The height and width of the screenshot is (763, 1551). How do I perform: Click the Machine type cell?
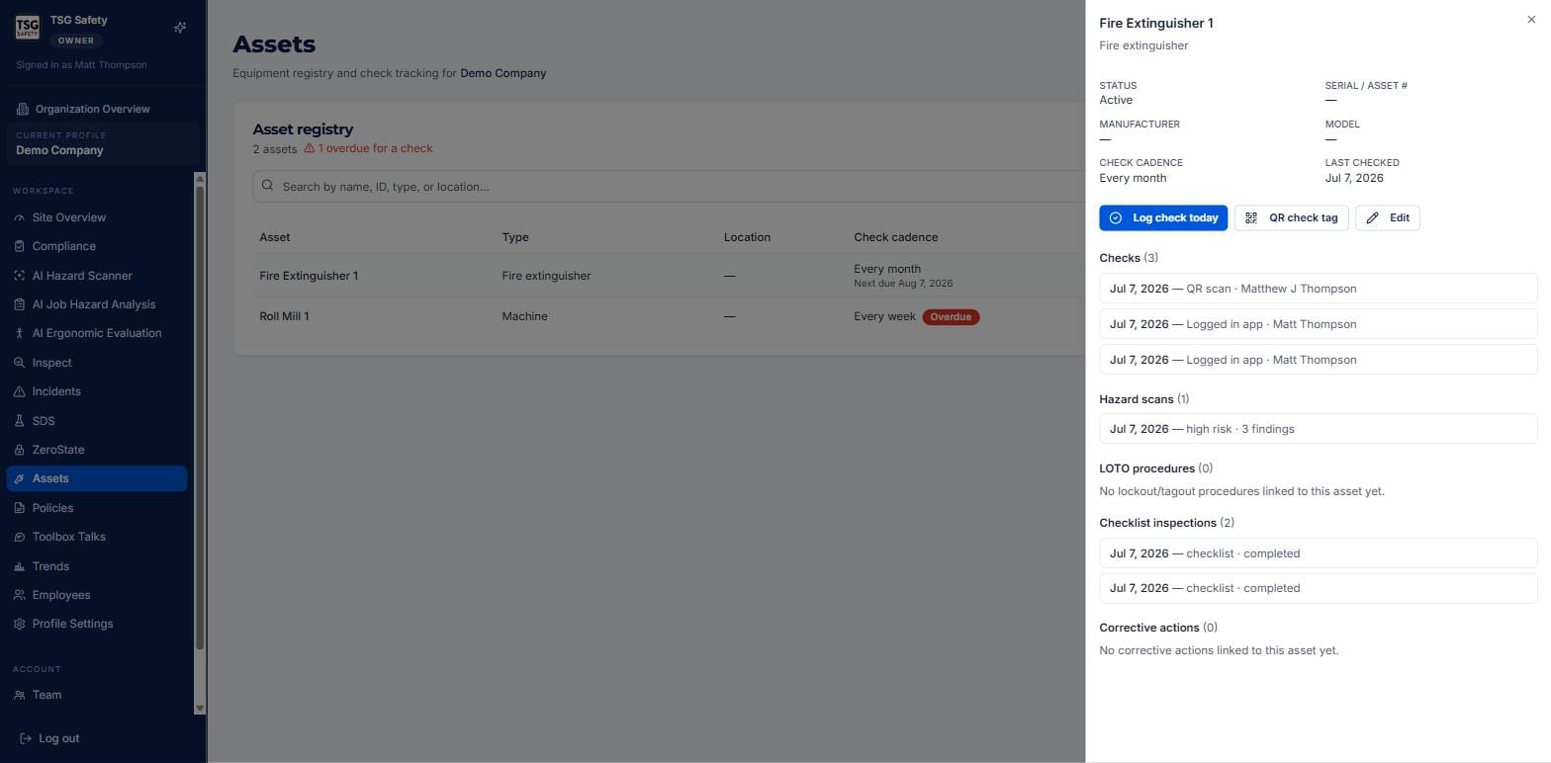coord(524,316)
